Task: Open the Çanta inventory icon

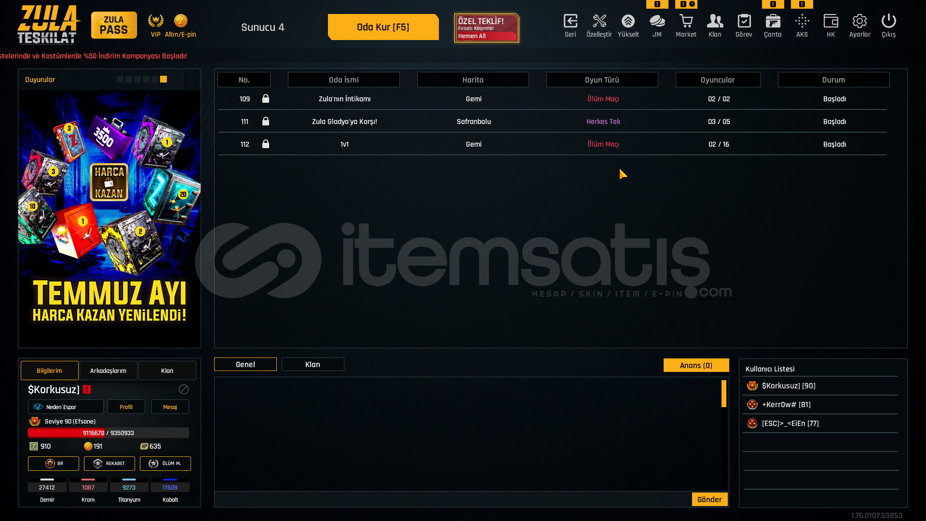Action: (x=773, y=21)
